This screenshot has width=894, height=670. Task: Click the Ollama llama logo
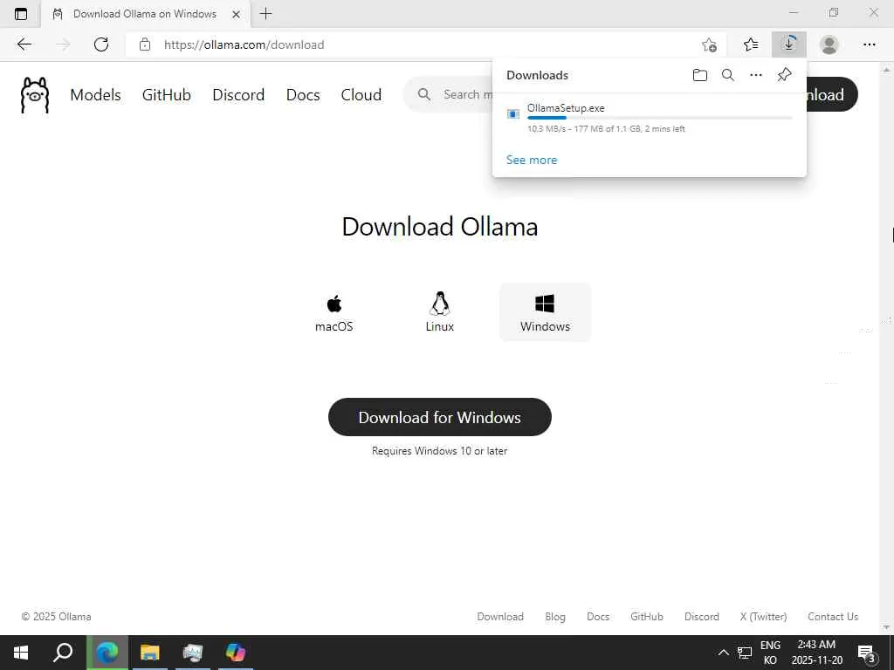pyautogui.click(x=35, y=95)
